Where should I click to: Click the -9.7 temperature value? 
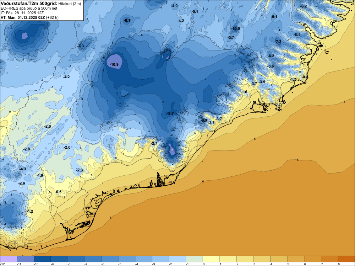click(170, 113)
